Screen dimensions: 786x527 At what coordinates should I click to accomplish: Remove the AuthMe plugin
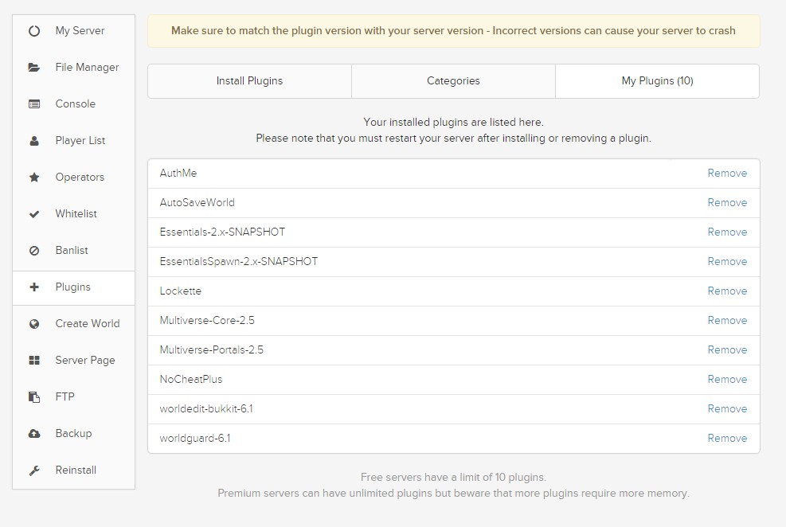727,174
